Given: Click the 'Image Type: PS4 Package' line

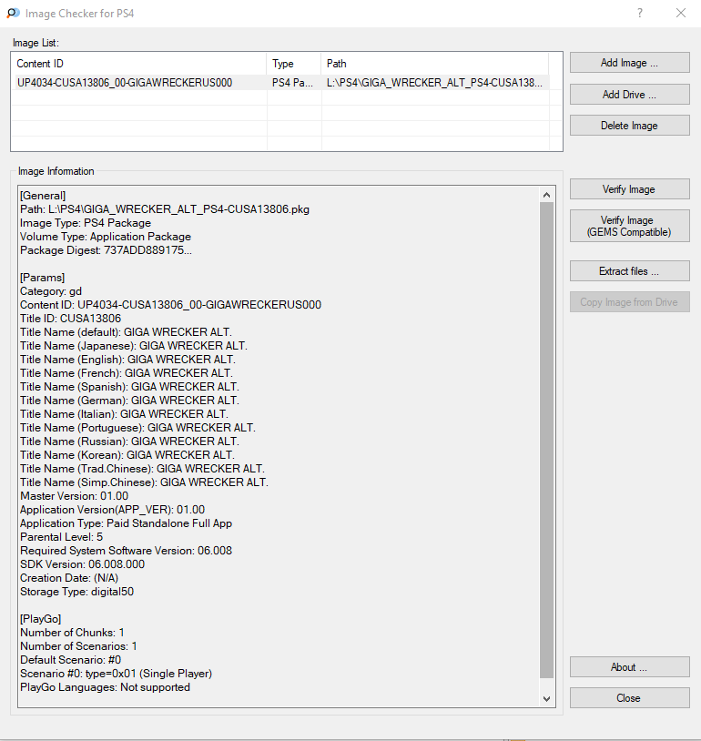Looking at the screenshot, I should 86,223.
